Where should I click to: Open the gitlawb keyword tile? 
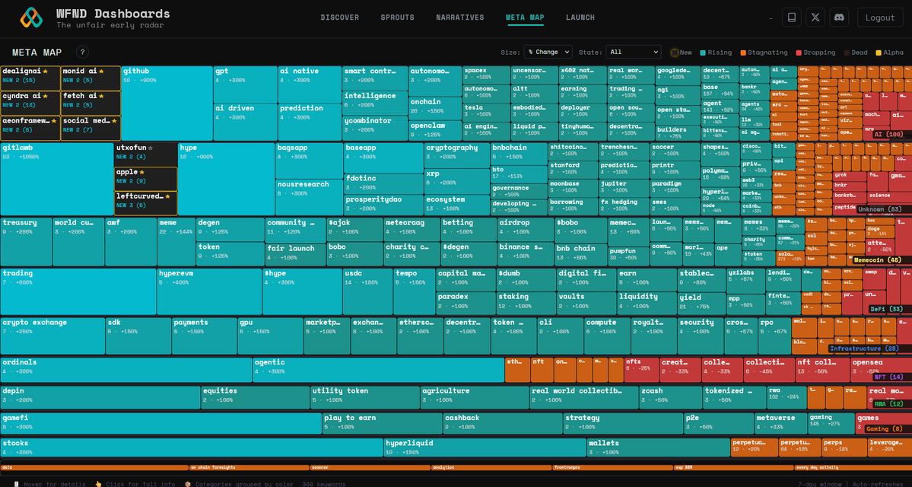click(x=57, y=180)
